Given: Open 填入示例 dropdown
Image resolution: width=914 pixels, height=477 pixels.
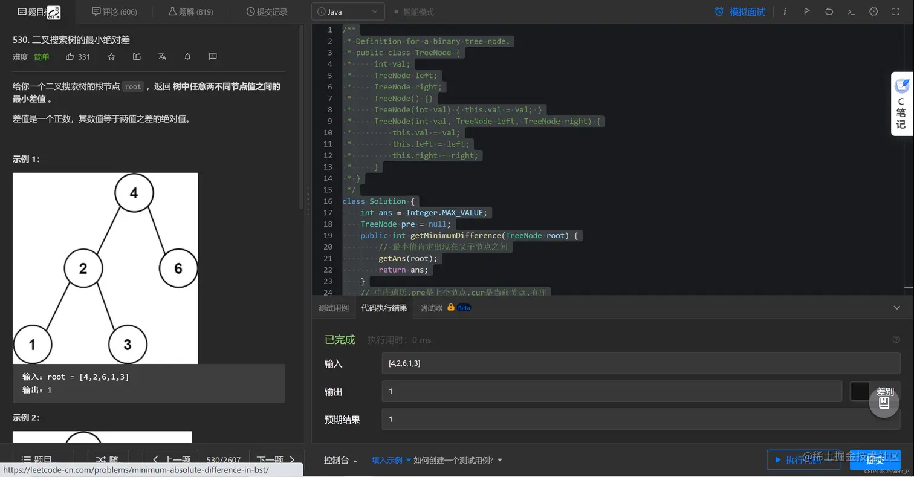Looking at the screenshot, I should (x=391, y=460).
